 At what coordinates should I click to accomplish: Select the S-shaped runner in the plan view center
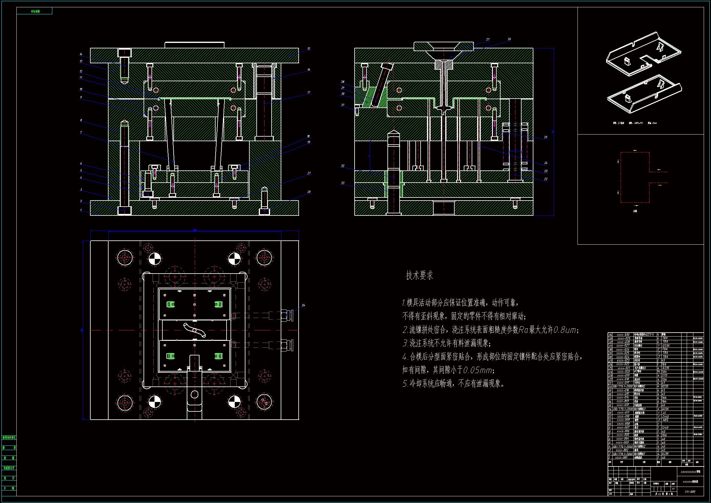pos(194,330)
